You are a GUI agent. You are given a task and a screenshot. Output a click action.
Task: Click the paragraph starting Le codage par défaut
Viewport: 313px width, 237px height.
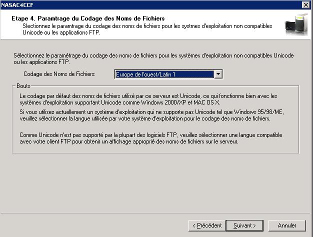coord(148,99)
